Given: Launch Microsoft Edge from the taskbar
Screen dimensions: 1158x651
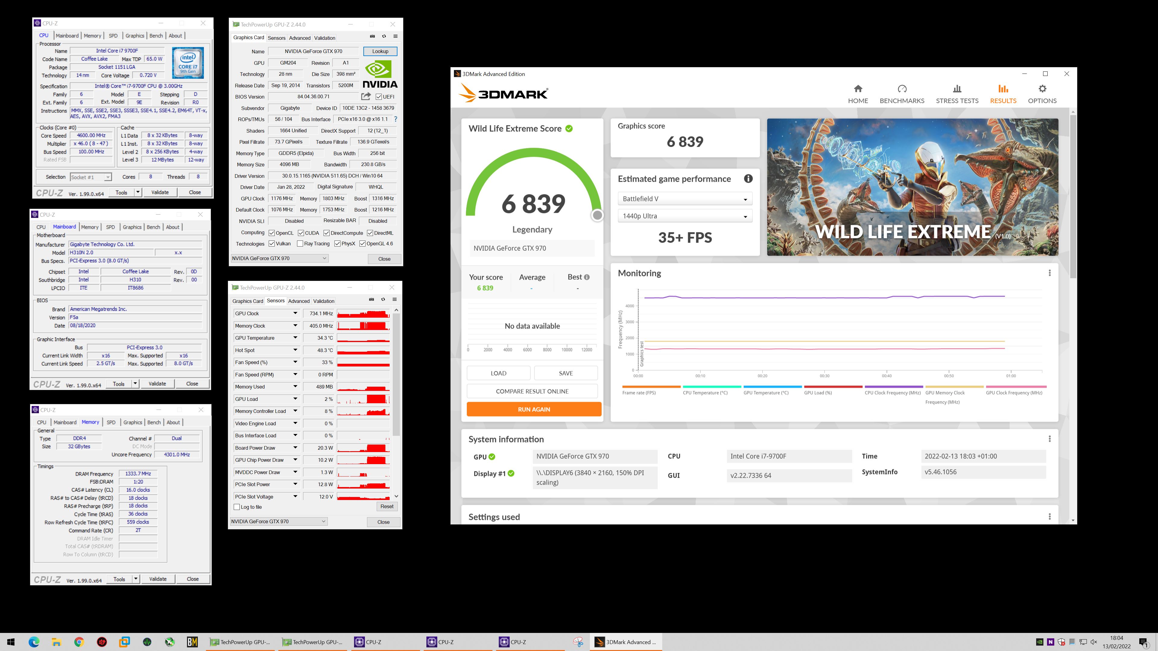Looking at the screenshot, I should 34,642.
